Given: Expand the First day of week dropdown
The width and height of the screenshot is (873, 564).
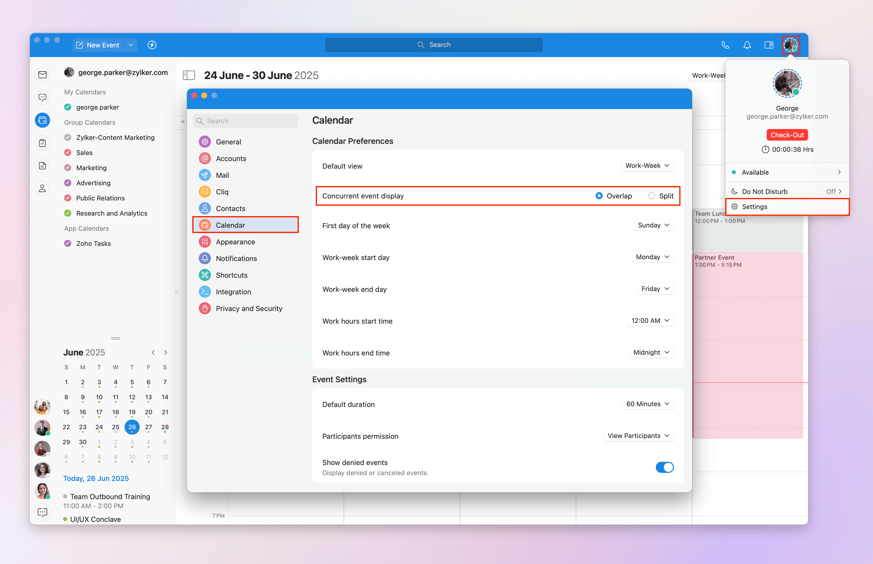Looking at the screenshot, I should 653,225.
